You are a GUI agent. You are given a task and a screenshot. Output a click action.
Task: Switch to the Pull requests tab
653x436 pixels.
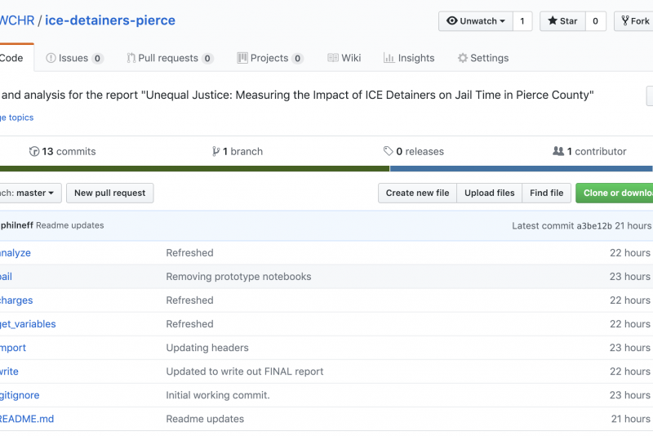click(x=170, y=58)
